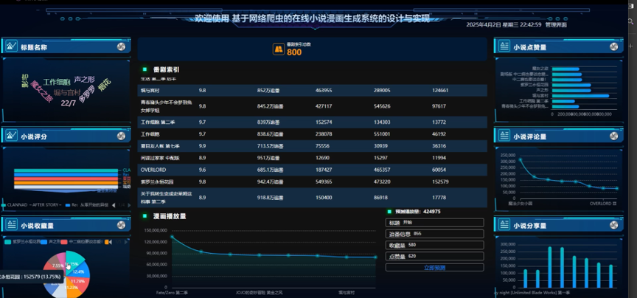
Task: Click 堀与宫村 row in 番剧索引 table
Action: pos(312,90)
